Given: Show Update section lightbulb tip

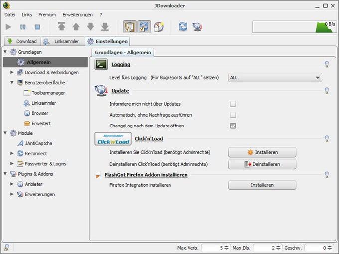Looking at the screenshot, I should (327, 91).
